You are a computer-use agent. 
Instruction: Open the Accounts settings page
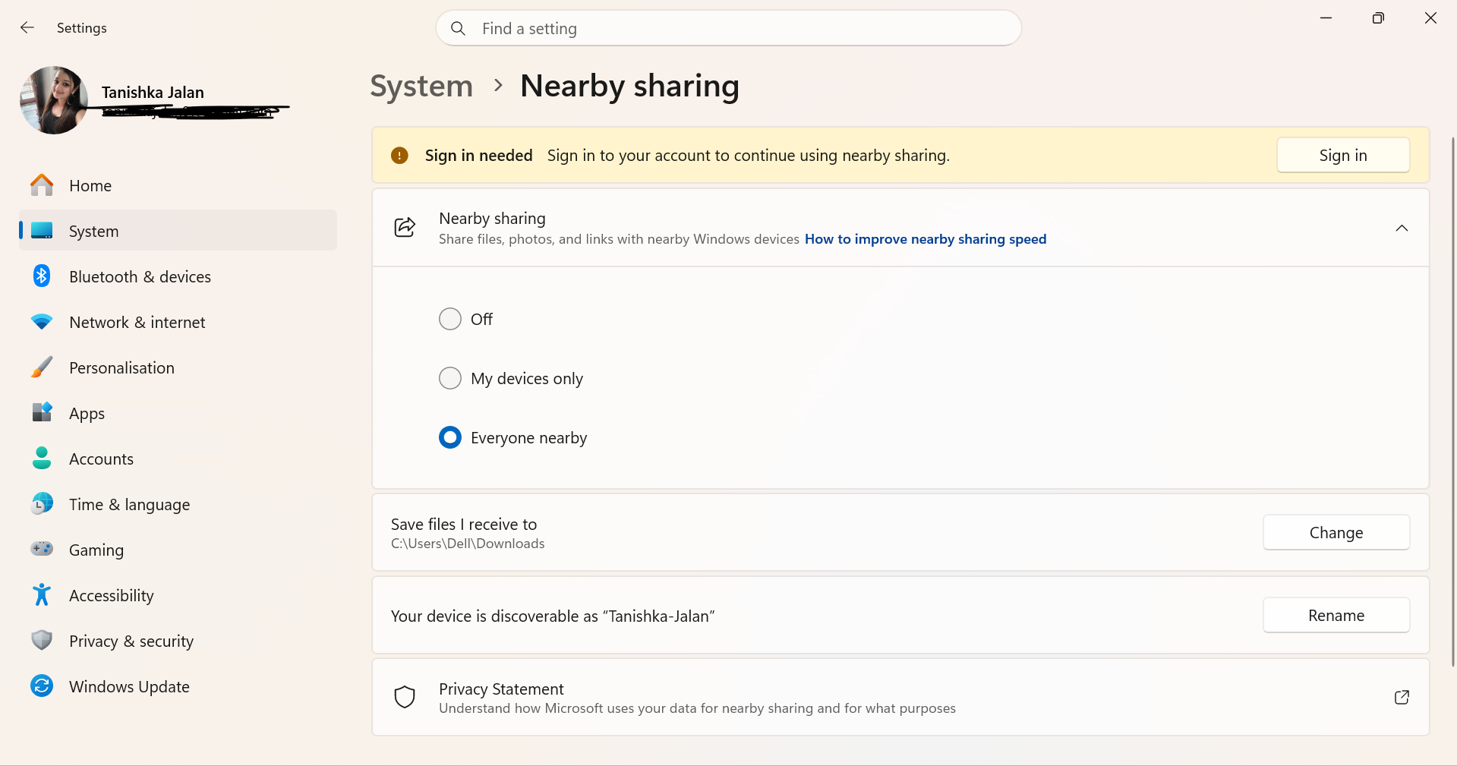[x=178, y=459]
